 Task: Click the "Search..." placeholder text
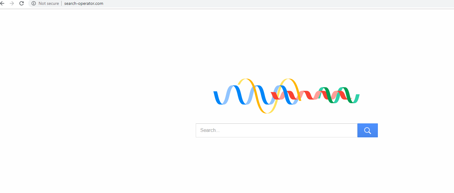(x=210, y=130)
